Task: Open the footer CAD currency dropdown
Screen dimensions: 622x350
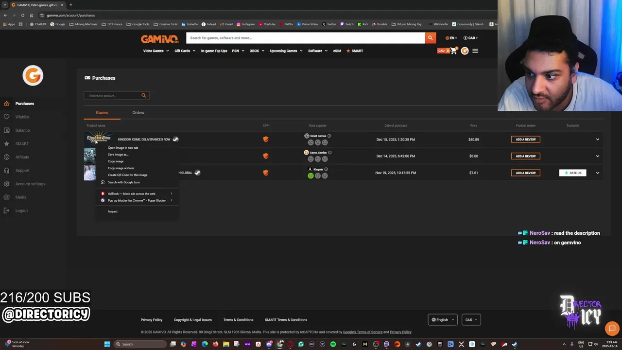Action: [471, 320]
